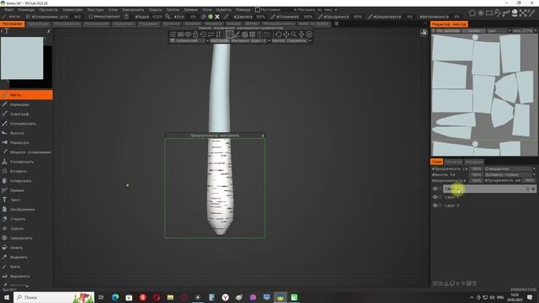539x303 pixels.
Task: Click the zoom magnifier in material panel
Action: click(x=294, y=35)
